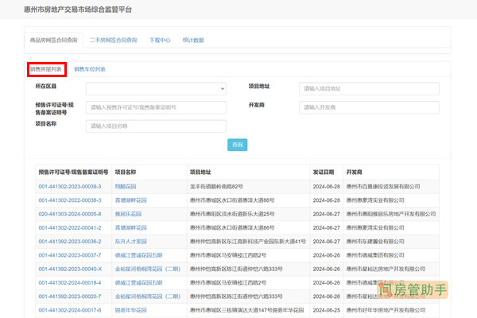Open permit 020-441303-2024-00005-8
The height and width of the screenshot is (318, 477).
pos(70,214)
